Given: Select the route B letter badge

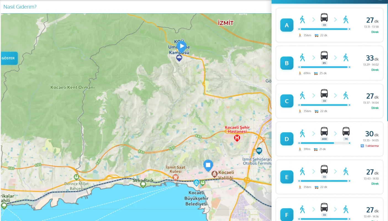Looking at the screenshot, I should tap(287, 63).
